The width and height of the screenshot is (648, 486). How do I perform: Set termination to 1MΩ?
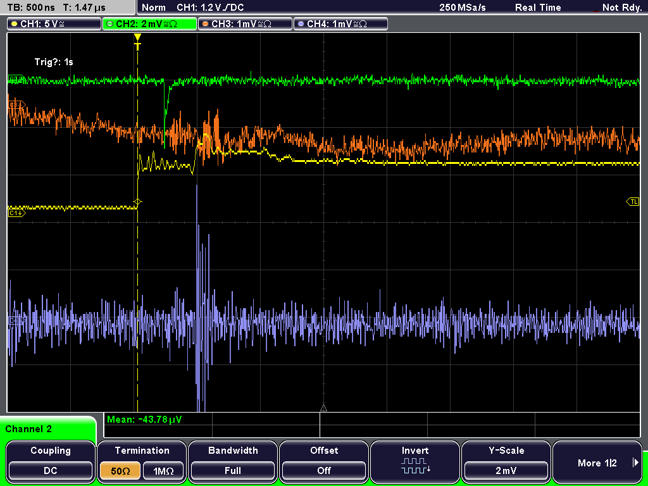coord(163,471)
